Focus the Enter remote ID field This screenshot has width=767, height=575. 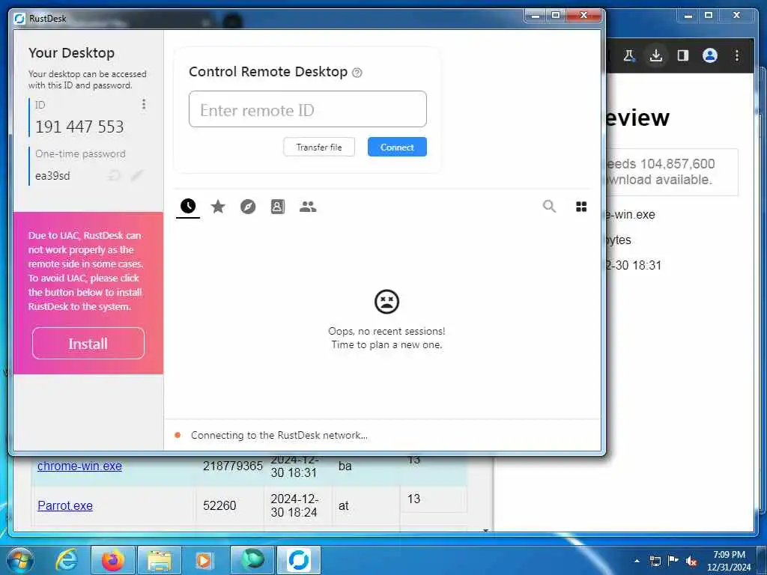click(x=308, y=109)
